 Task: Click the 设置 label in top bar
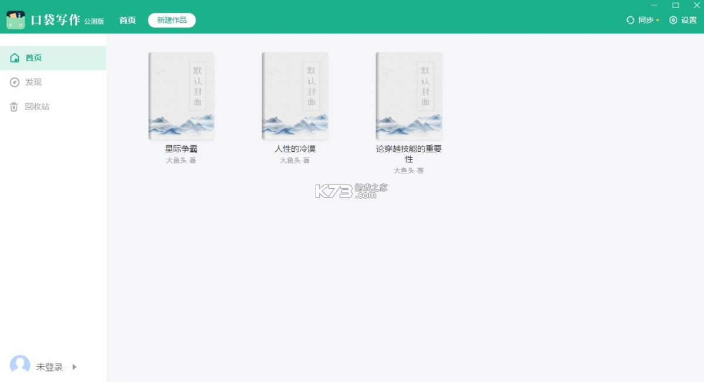[689, 20]
